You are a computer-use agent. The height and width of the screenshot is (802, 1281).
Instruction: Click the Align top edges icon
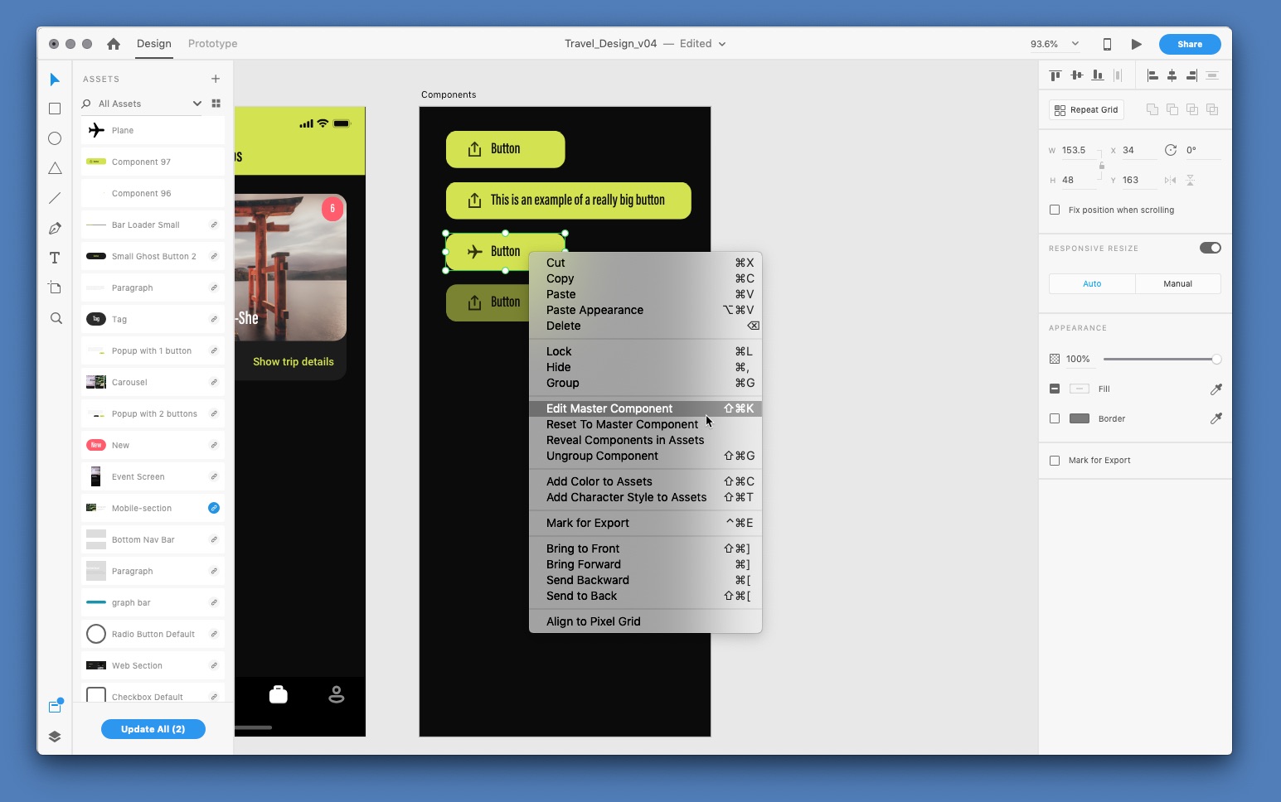coord(1055,75)
